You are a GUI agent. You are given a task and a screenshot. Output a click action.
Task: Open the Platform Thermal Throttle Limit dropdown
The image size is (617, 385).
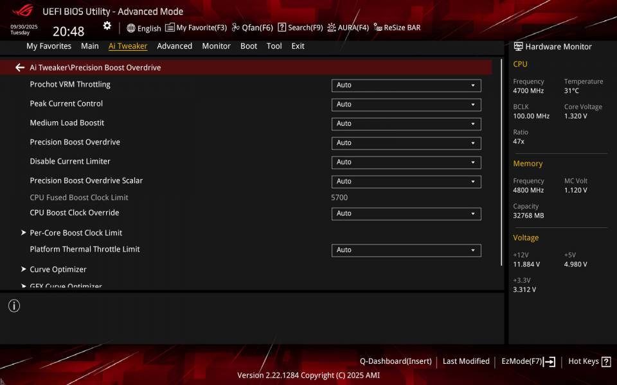point(405,250)
